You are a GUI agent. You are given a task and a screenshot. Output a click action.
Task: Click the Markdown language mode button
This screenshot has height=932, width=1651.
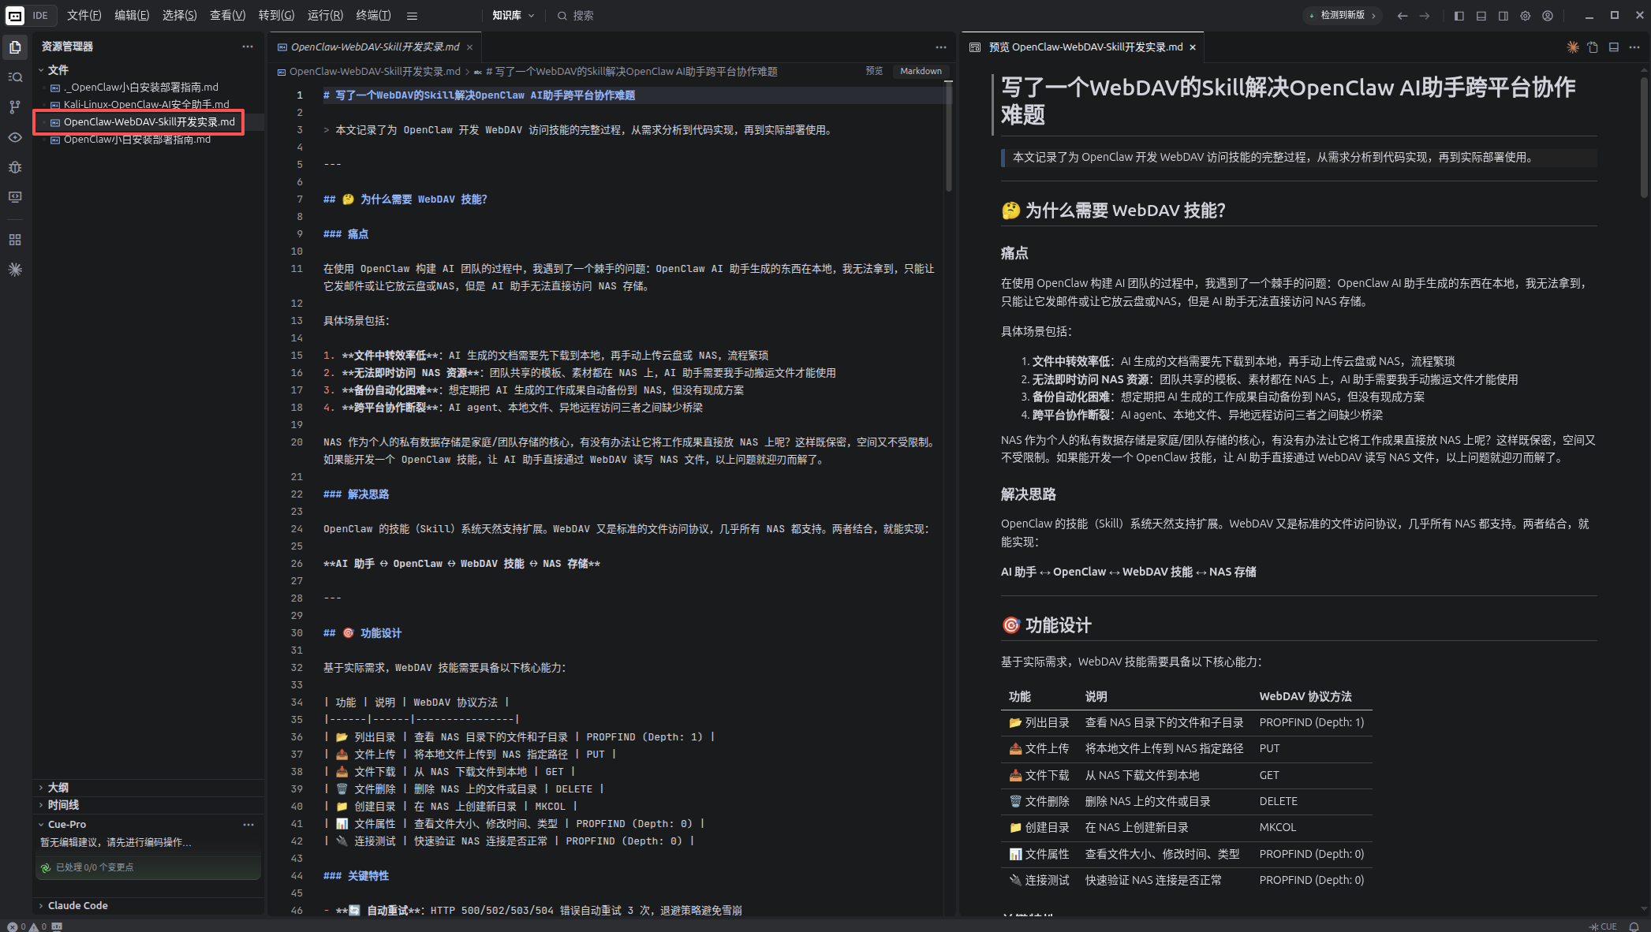(921, 71)
